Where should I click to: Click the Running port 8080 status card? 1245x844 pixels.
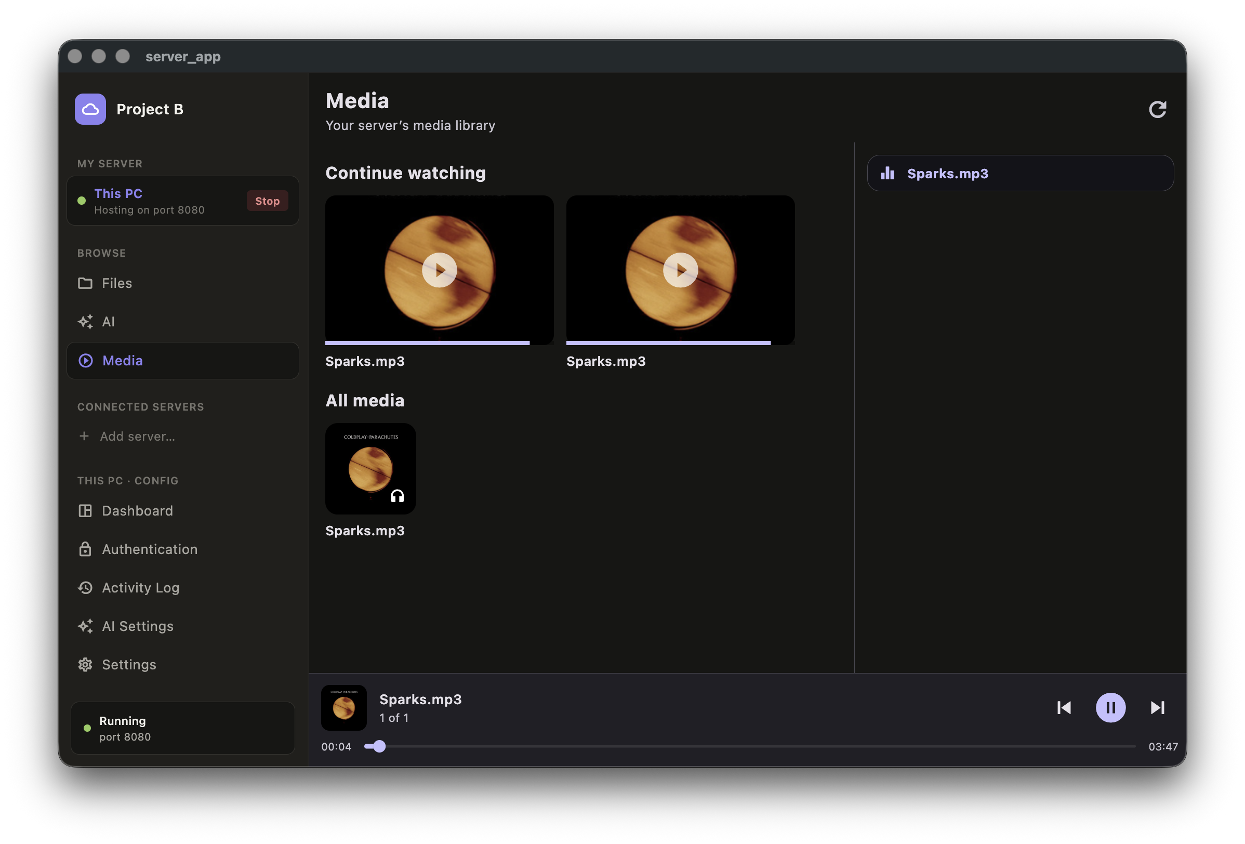pyautogui.click(x=182, y=728)
